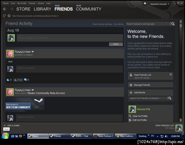Click the Manage Friends gear icon
Viewport: 185px width, 145px height.
(x=131, y=85)
